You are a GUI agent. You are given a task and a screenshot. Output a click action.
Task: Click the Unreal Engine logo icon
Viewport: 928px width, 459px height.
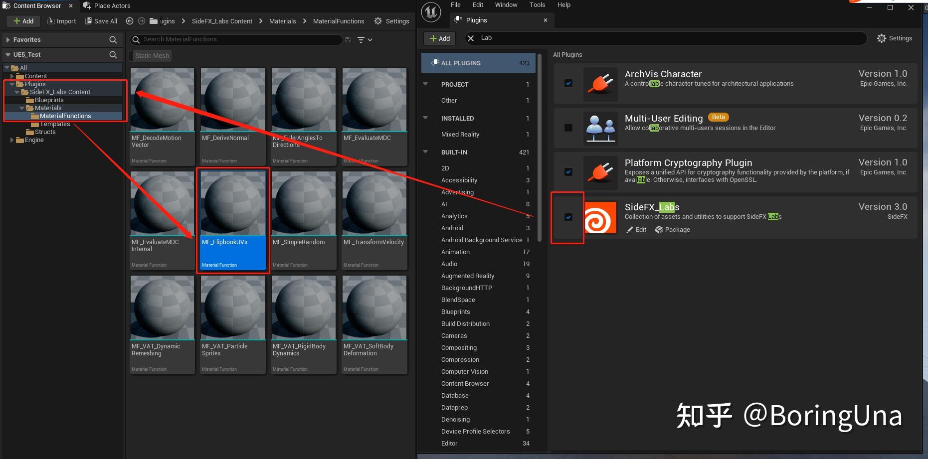431,12
